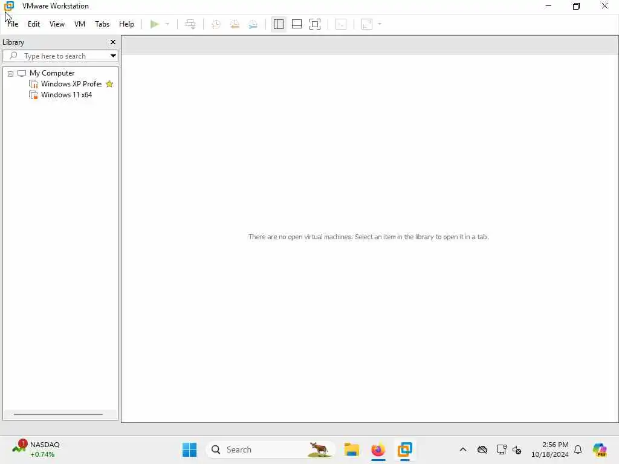The height and width of the screenshot is (464, 619).
Task: Open the File menu
Action: [13, 24]
